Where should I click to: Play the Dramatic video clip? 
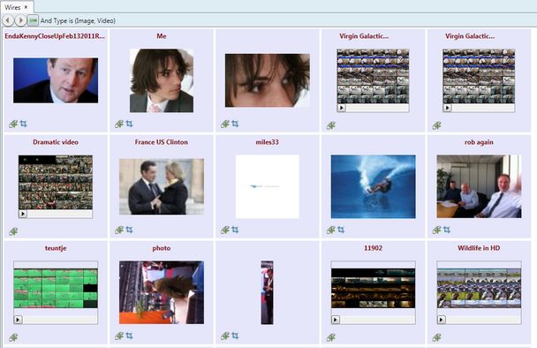[23, 214]
